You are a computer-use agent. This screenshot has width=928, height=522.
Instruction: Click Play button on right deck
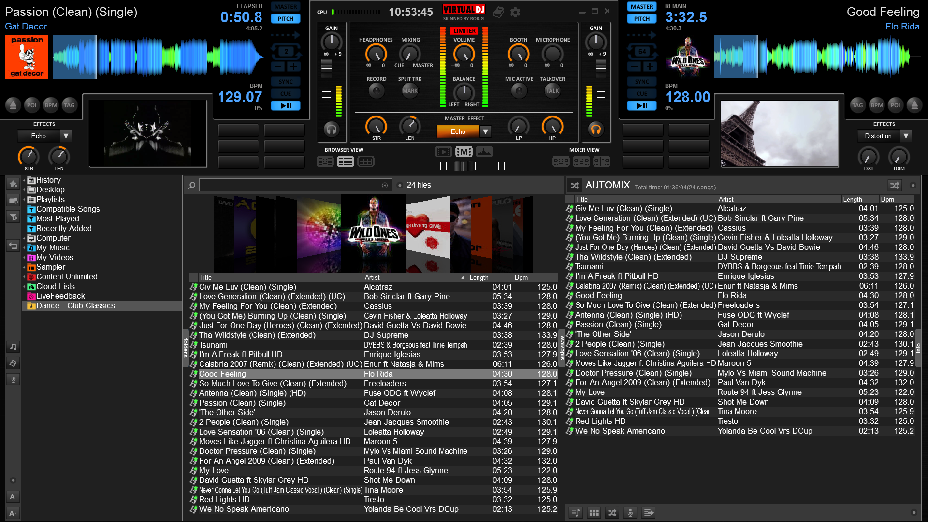point(642,106)
